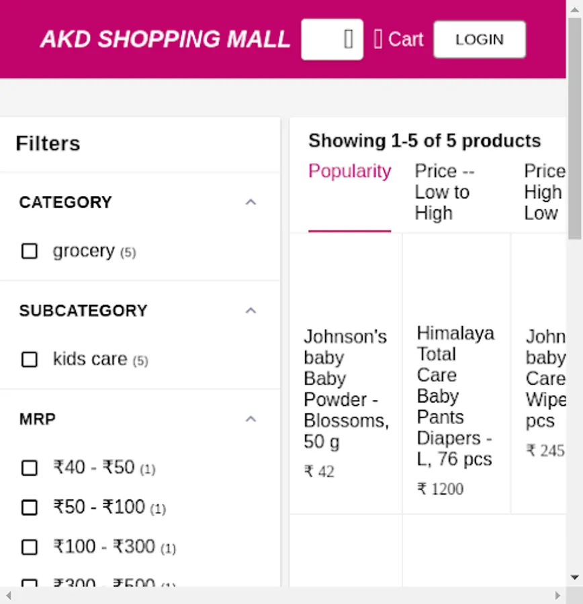The image size is (583, 604).
Task: Click the search icon in search box
Action: 348,40
